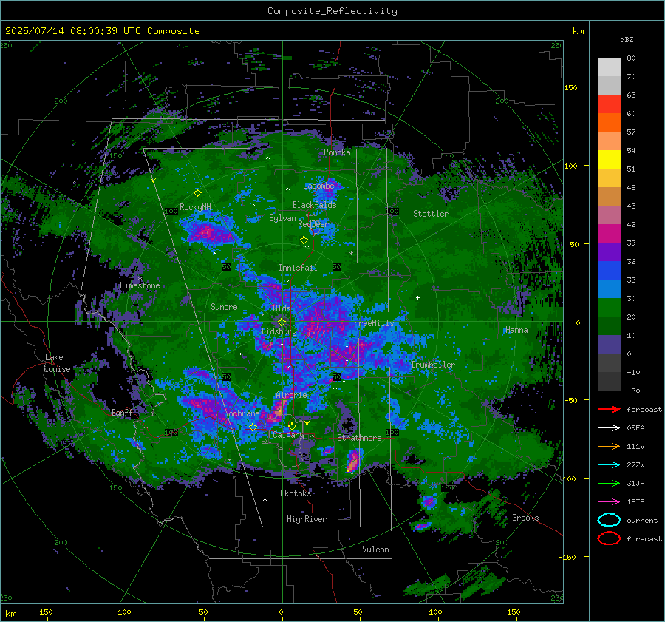Click the Ponoka city label

[337, 152]
